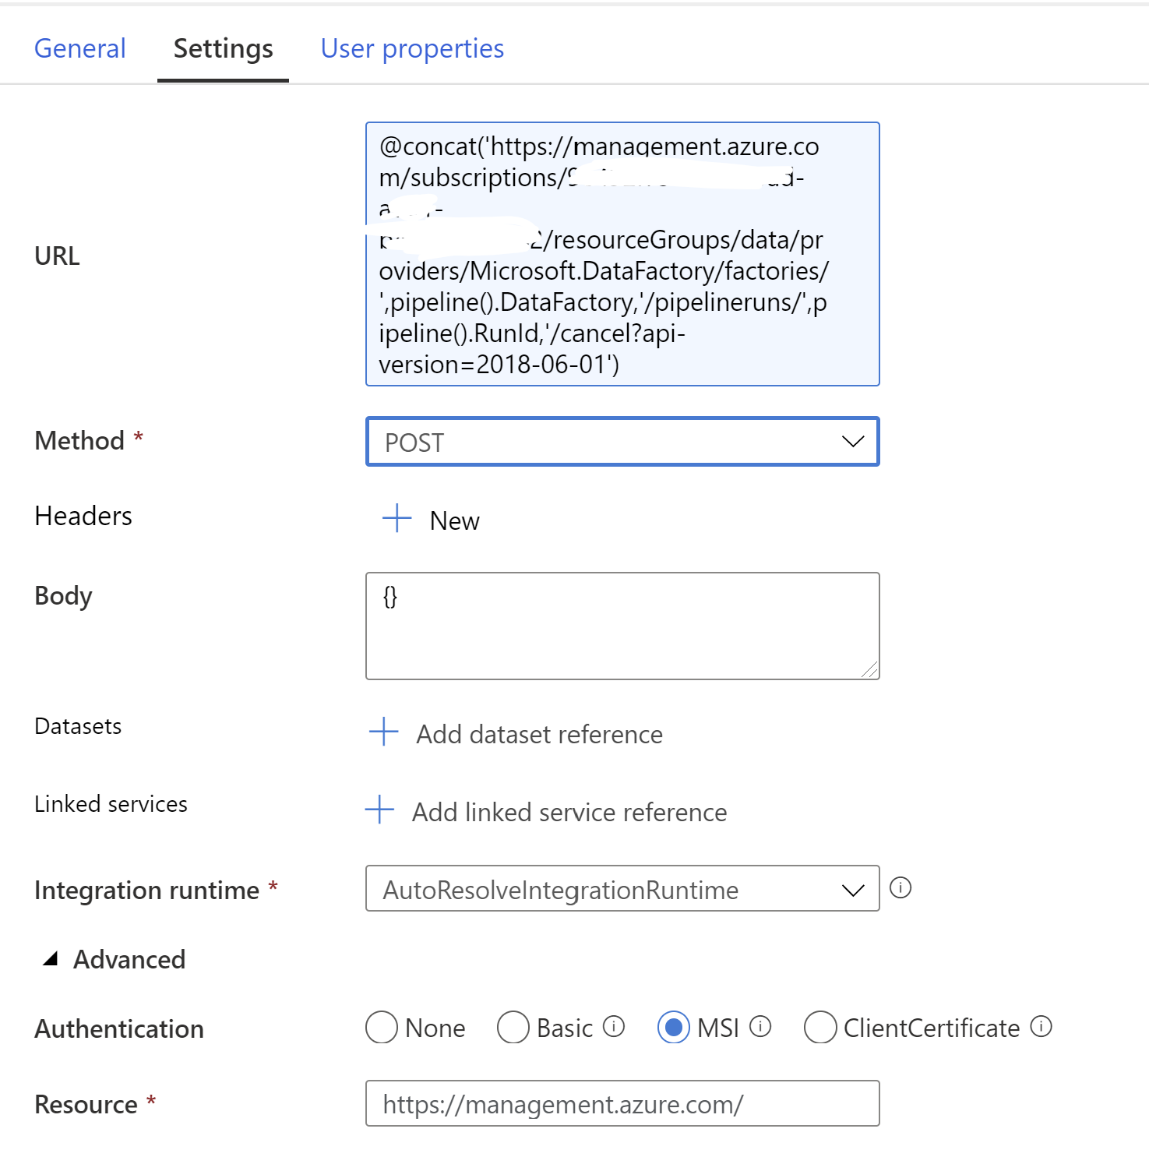Show info icon next to MSI
Viewport: 1149px width, 1157px height.
tap(760, 1026)
